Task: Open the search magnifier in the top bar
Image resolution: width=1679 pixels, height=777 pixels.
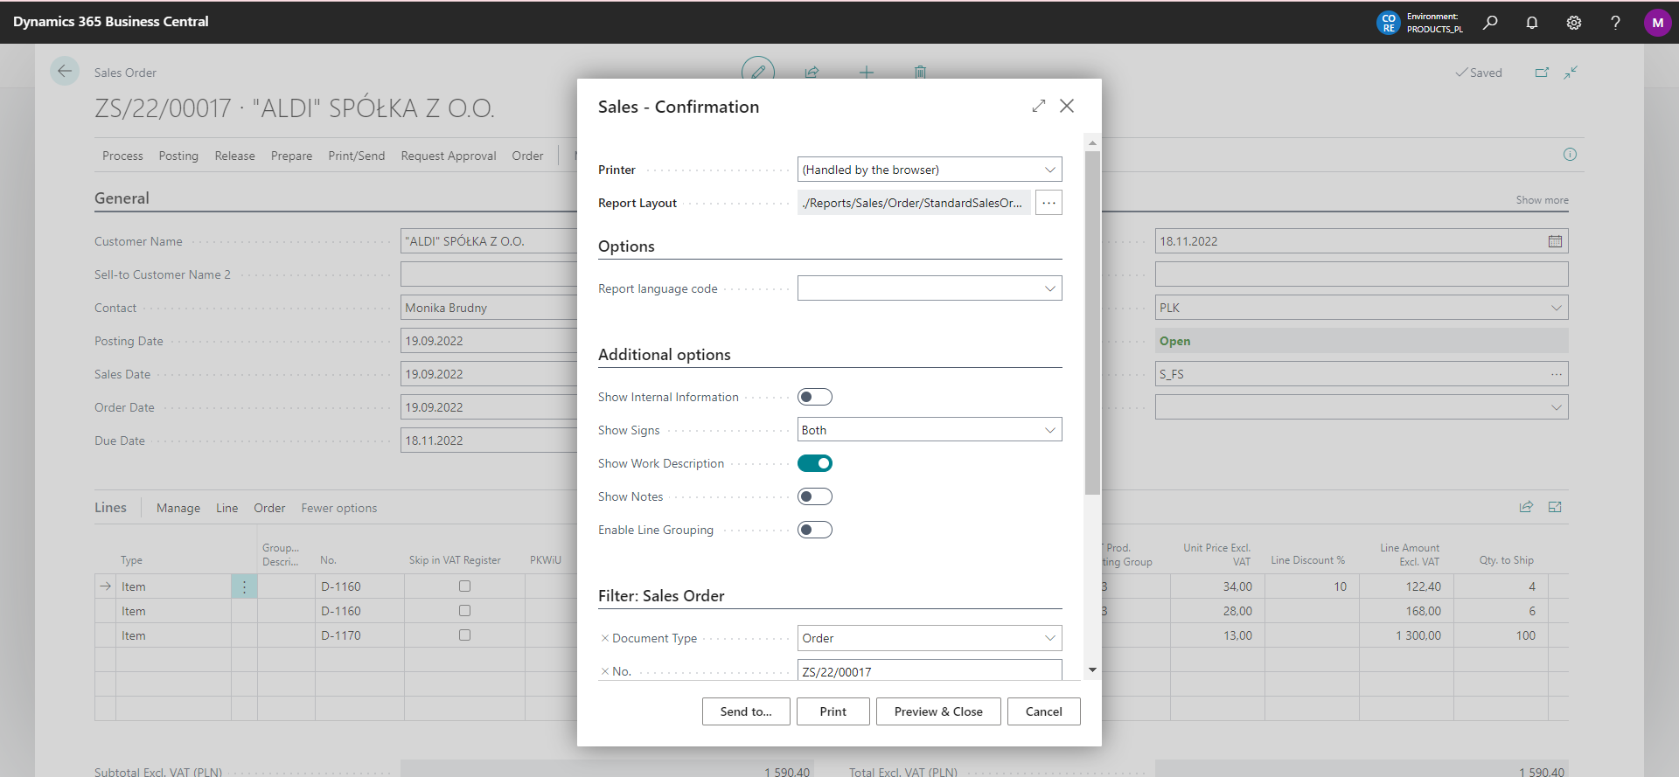Action: pyautogui.click(x=1490, y=23)
